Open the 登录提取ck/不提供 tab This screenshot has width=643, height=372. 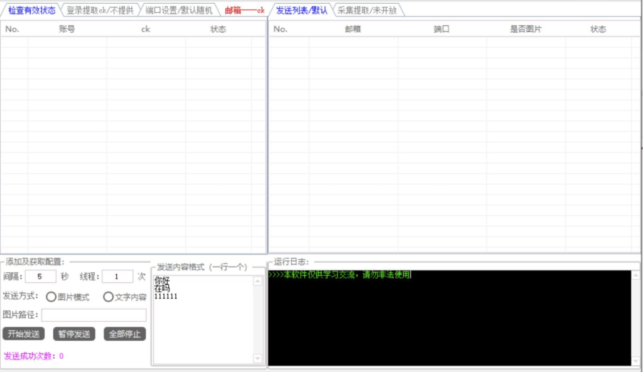click(x=100, y=10)
